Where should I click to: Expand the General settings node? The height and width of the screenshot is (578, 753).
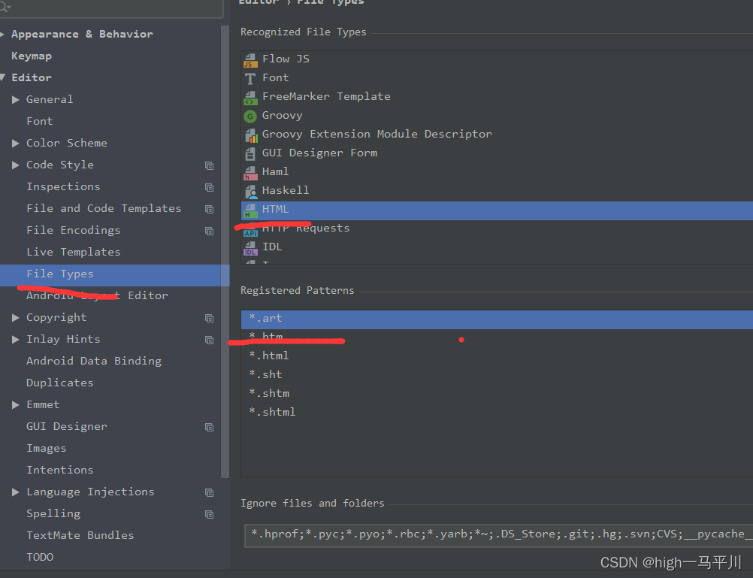(15, 99)
